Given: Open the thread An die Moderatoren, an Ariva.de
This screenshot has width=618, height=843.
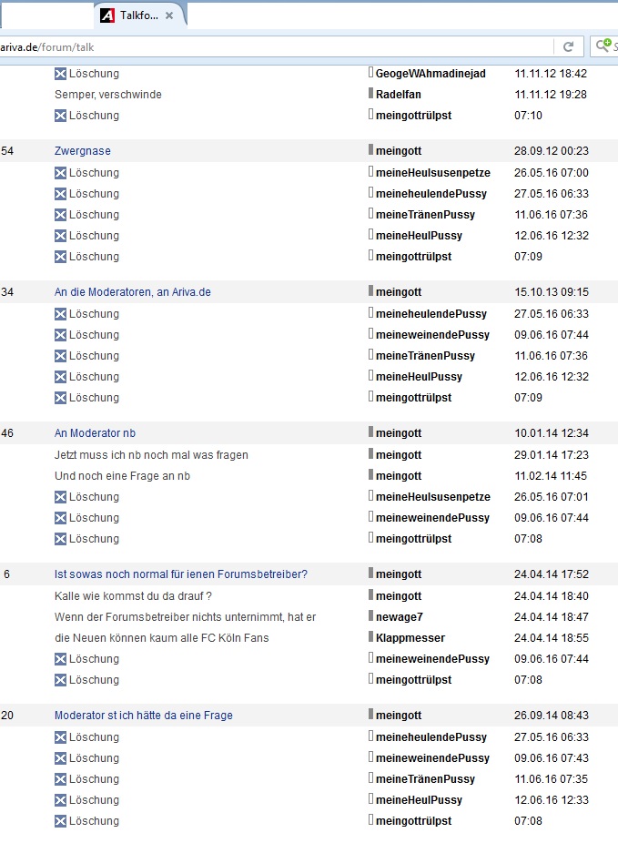Looking at the screenshot, I should click(132, 292).
